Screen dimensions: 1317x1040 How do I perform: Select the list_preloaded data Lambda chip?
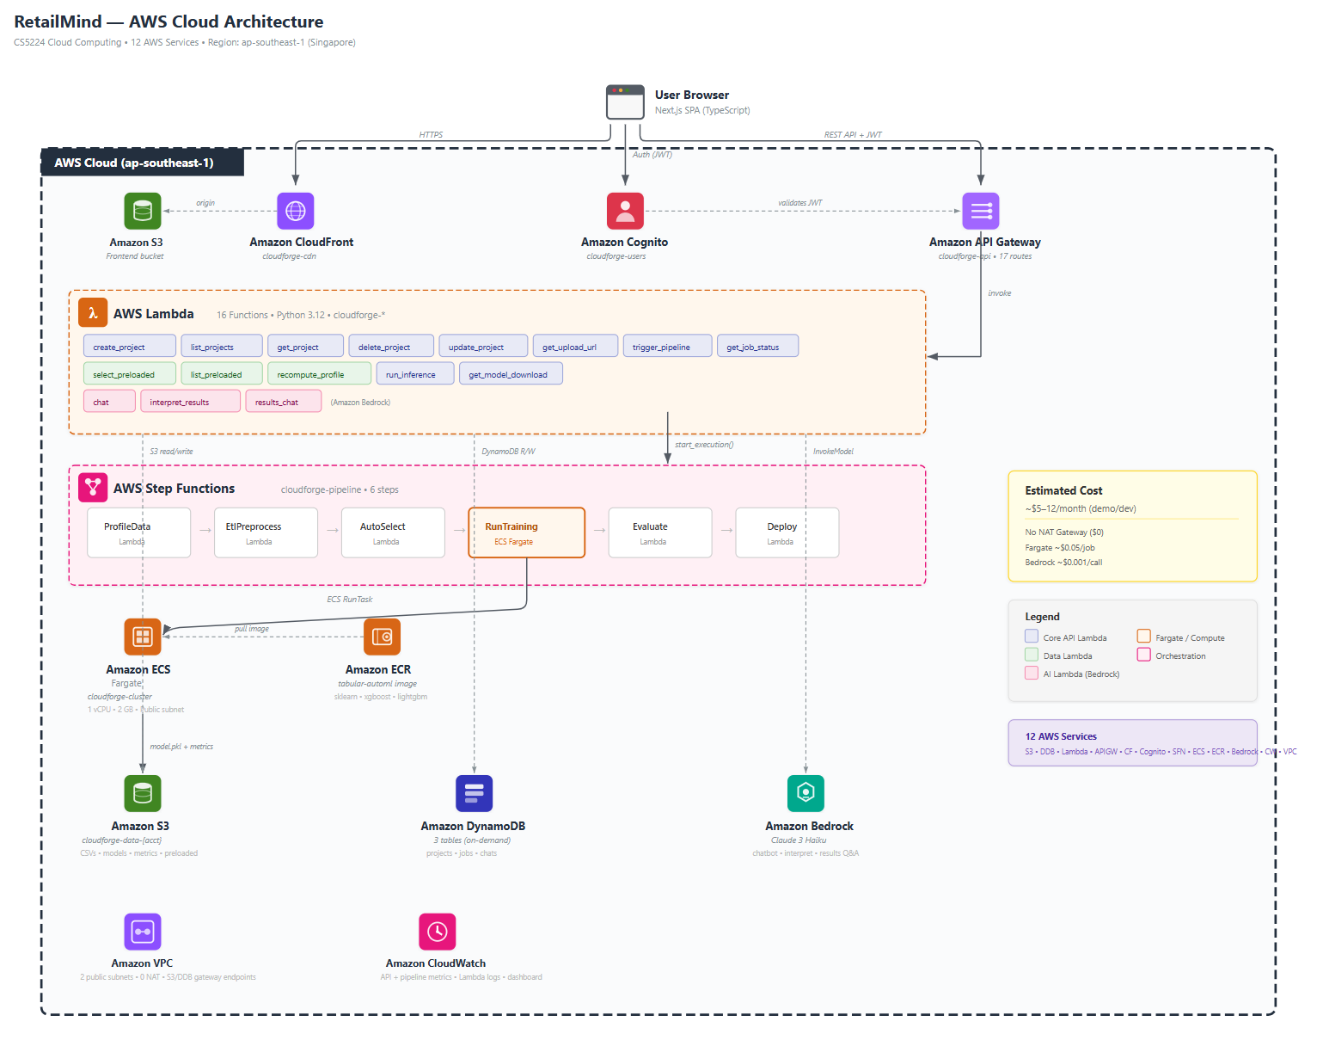click(222, 373)
